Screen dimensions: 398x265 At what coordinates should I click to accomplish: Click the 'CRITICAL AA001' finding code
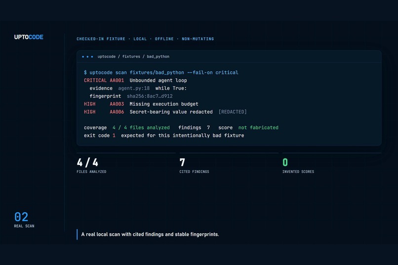pos(104,80)
